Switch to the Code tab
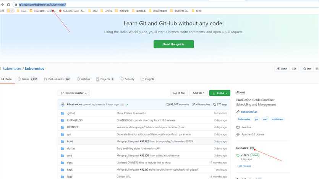319x179 pixels. point(7,79)
